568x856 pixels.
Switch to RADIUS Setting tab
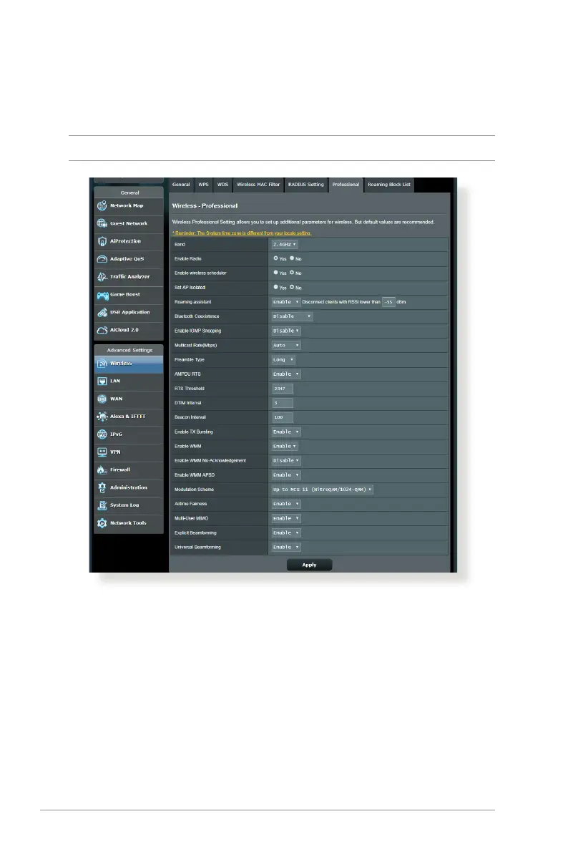(x=305, y=185)
